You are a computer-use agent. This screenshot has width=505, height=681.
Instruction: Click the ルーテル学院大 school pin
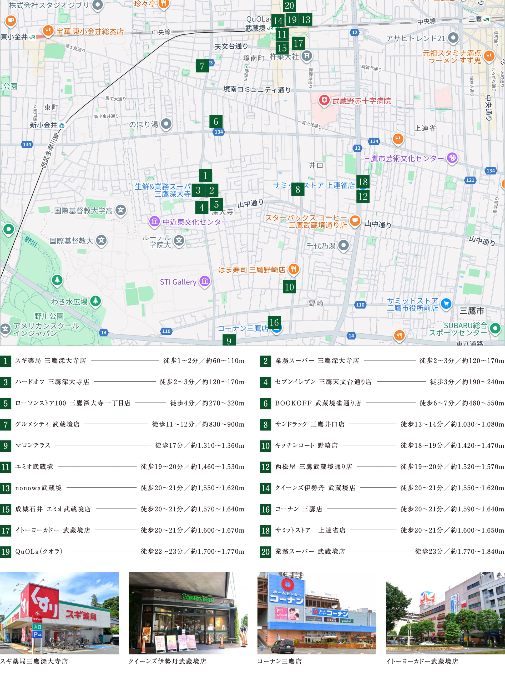179,241
